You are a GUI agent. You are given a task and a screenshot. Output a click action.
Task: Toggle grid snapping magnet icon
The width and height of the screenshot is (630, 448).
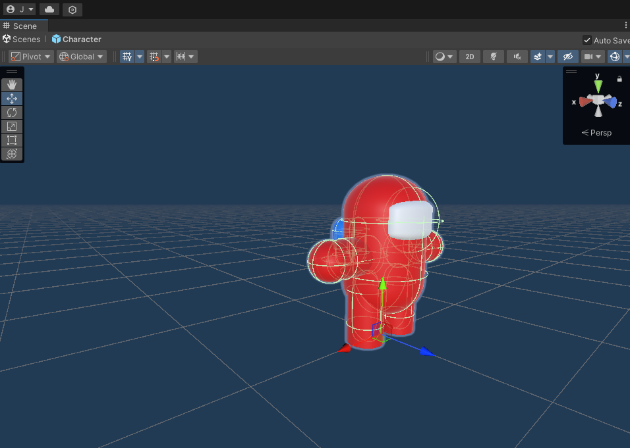tap(154, 57)
